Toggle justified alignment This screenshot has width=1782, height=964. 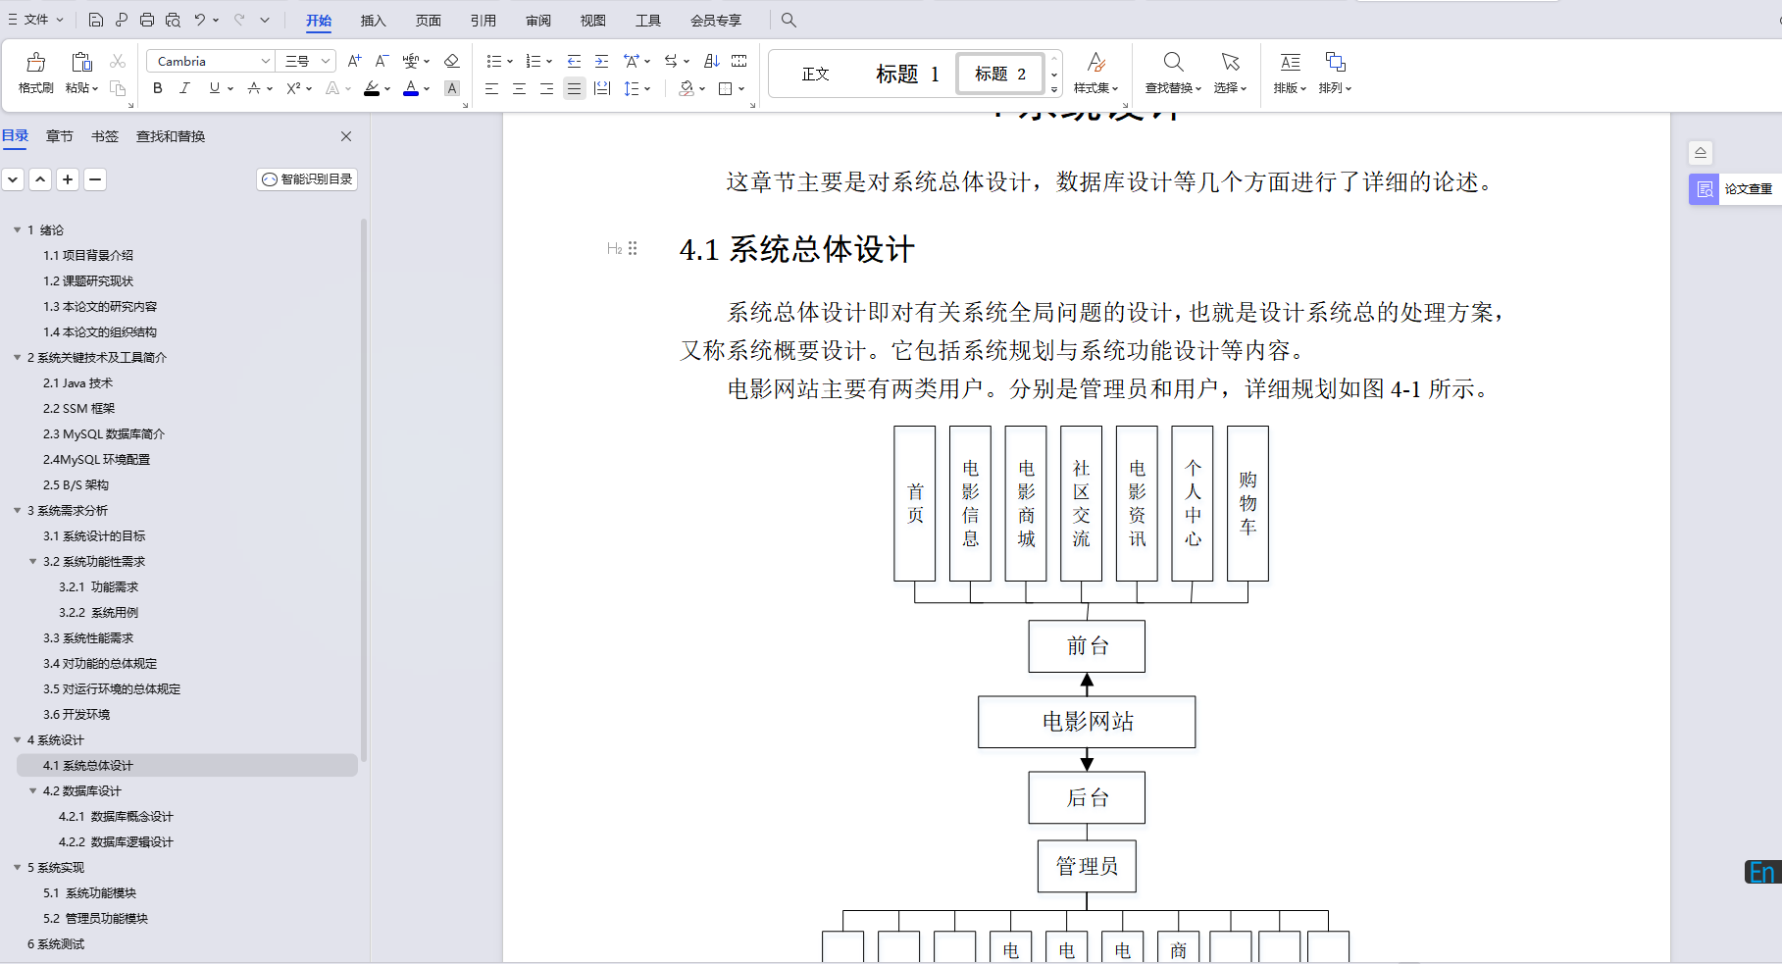[x=574, y=88]
